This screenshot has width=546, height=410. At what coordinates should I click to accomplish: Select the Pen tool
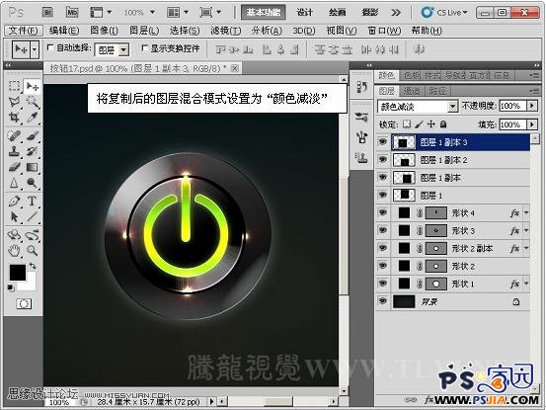click(x=14, y=201)
